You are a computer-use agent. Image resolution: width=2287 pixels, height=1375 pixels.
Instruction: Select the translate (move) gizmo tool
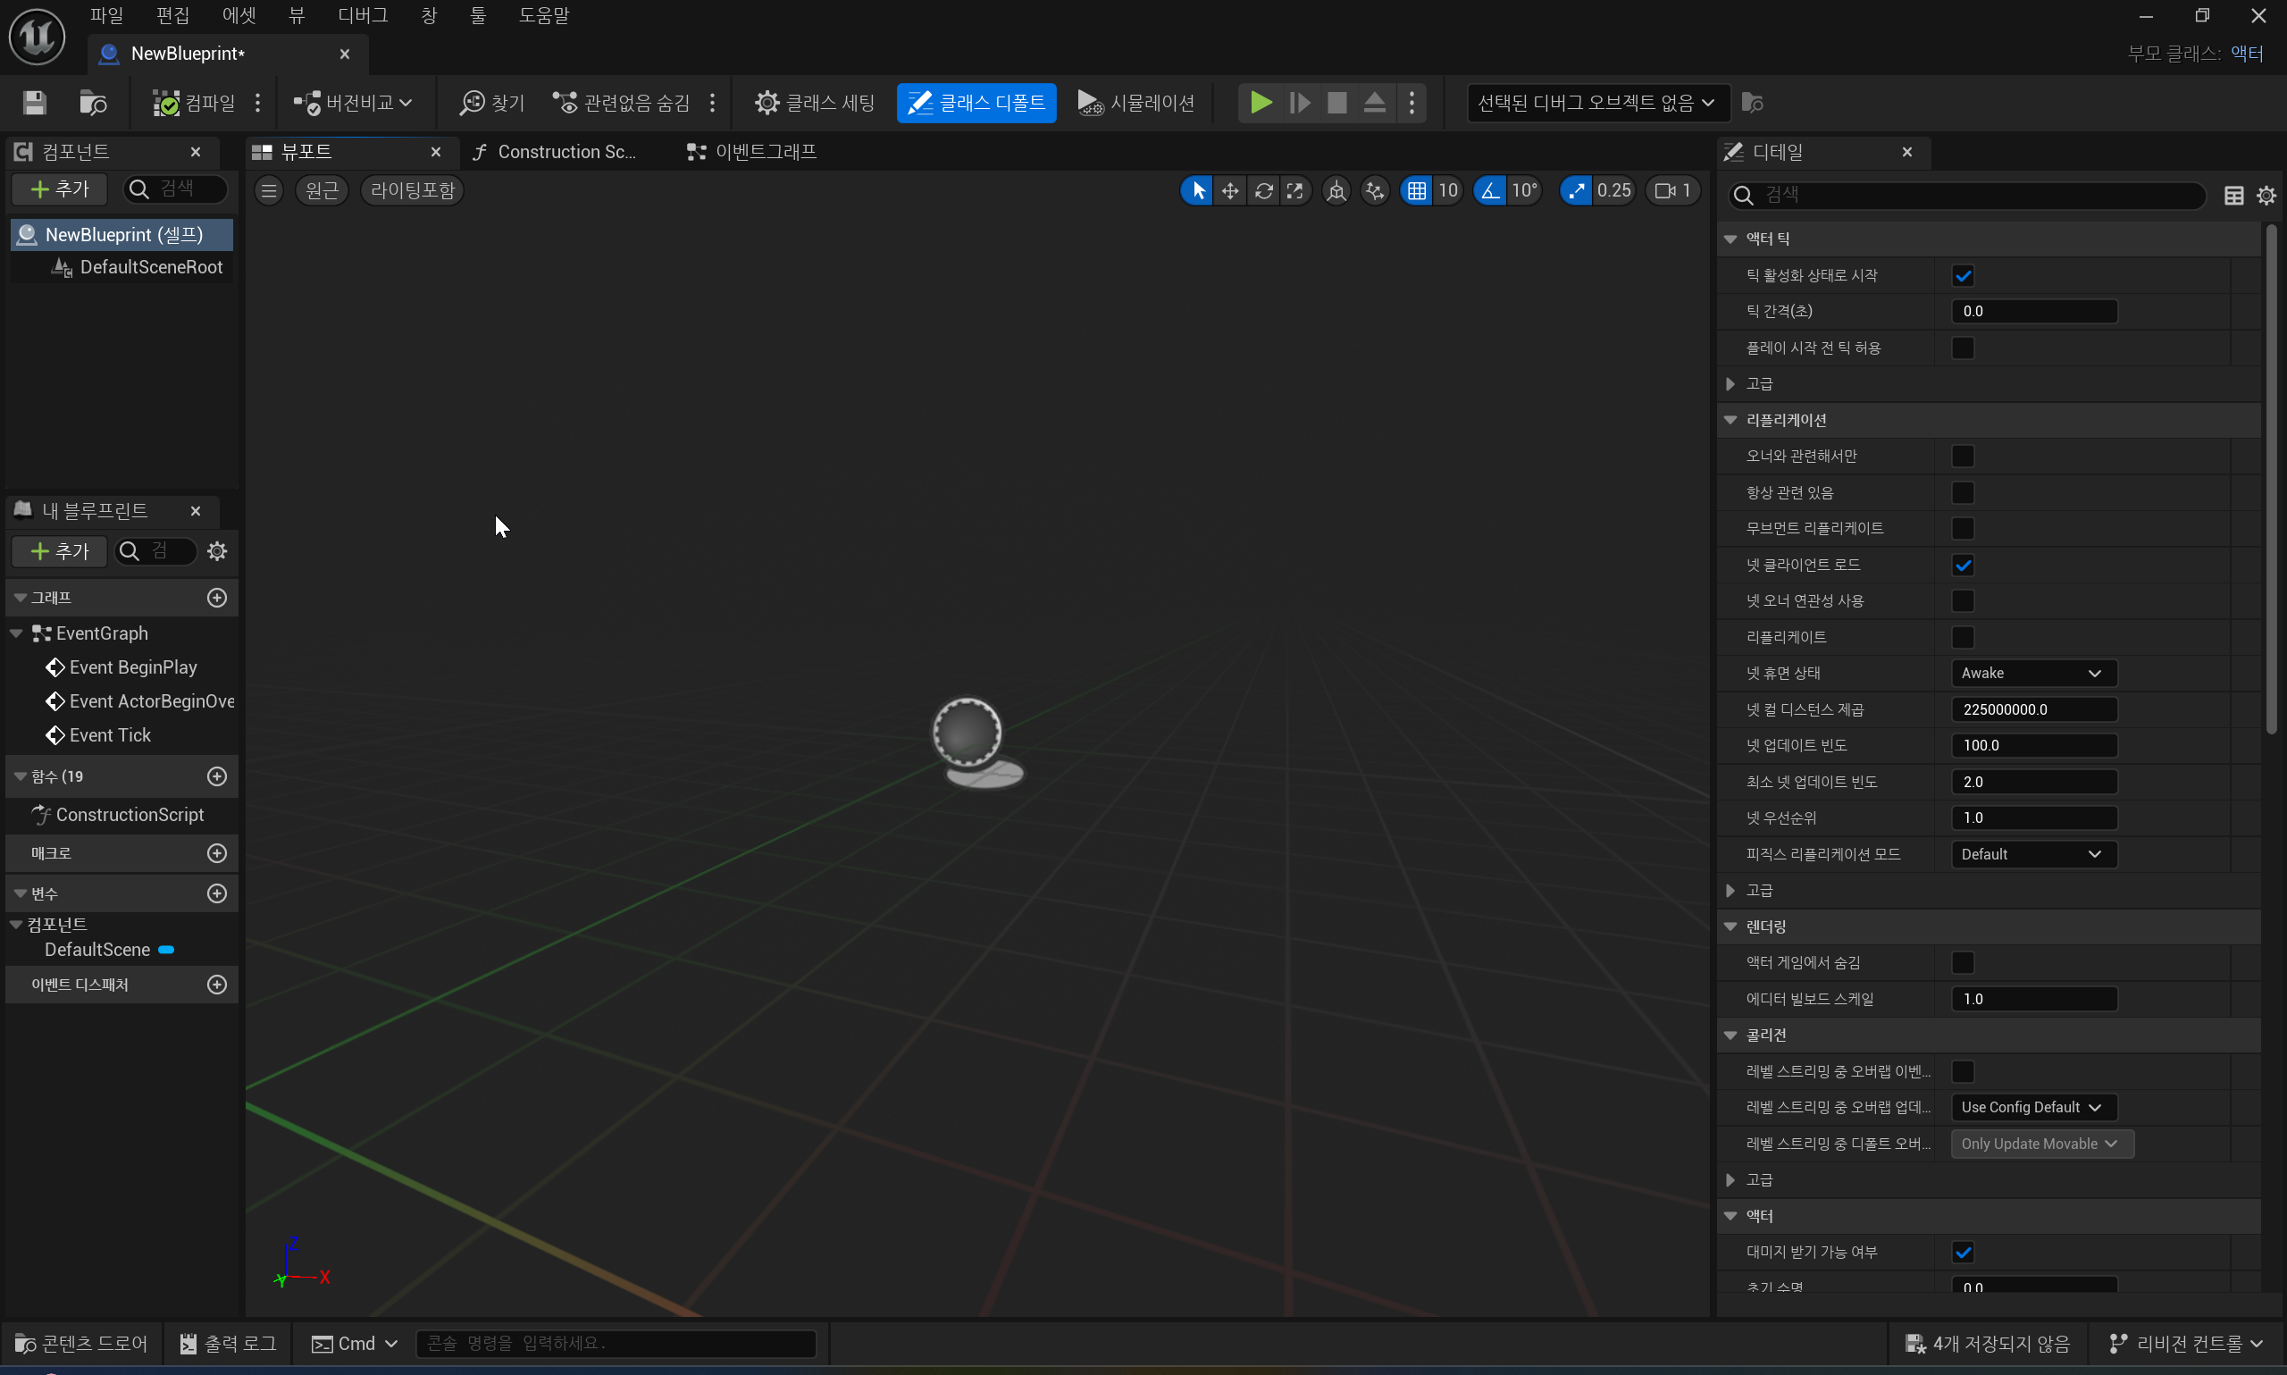click(x=1230, y=191)
